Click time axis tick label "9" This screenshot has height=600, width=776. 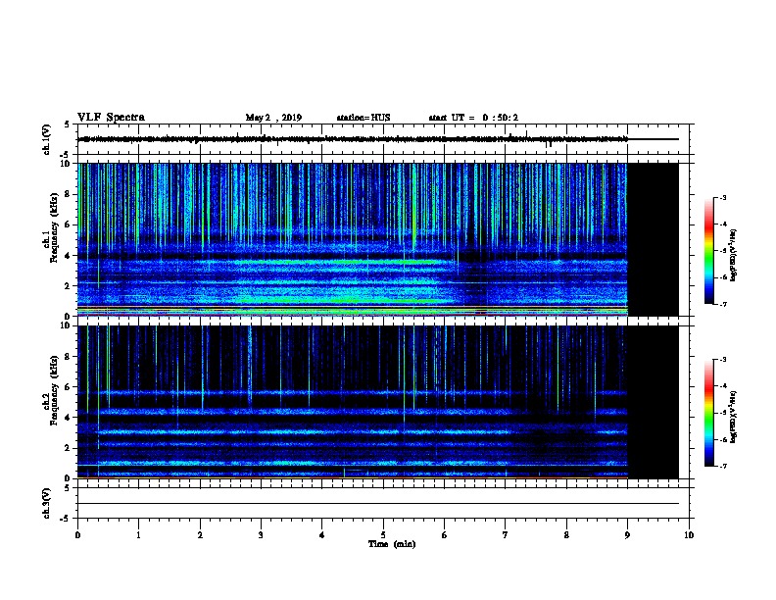pos(627,535)
